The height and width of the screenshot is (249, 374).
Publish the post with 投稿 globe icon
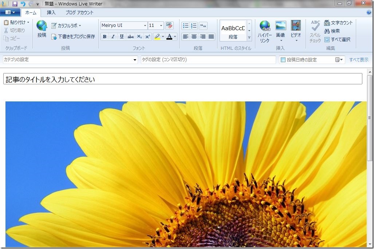(x=42, y=29)
